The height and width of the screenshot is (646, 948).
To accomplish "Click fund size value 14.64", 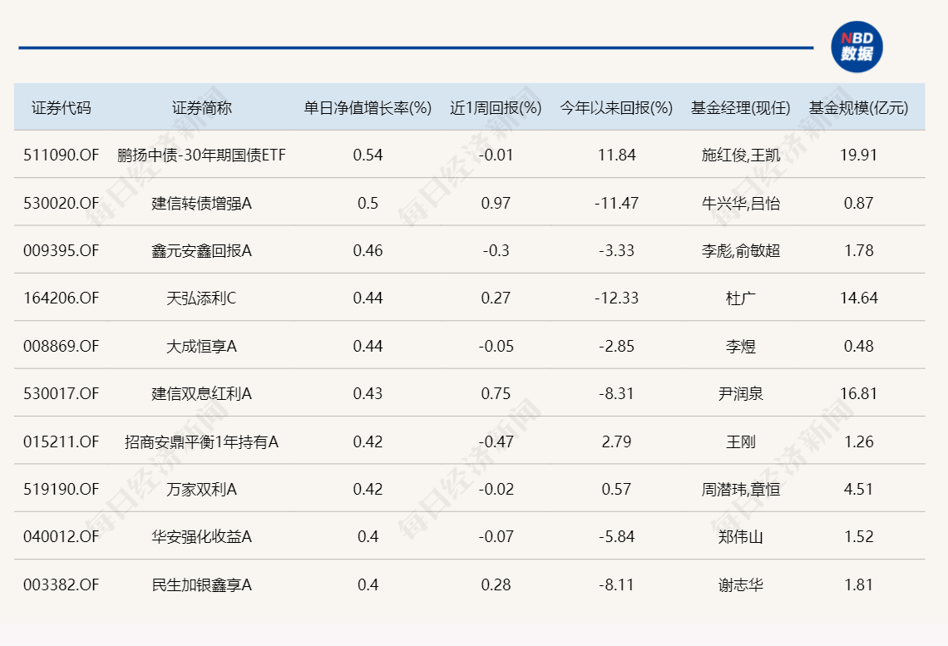I will [858, 298].
